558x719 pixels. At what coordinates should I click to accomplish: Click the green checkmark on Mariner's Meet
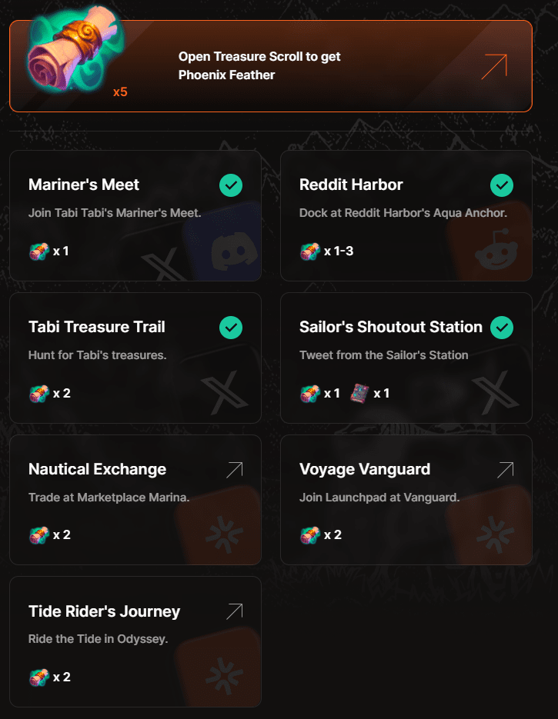tap(231, 185)
